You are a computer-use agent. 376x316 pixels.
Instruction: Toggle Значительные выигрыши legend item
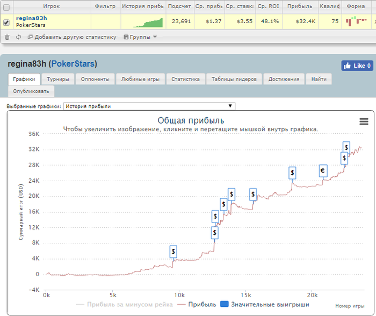pyautogui.click(x=265, y=305)
